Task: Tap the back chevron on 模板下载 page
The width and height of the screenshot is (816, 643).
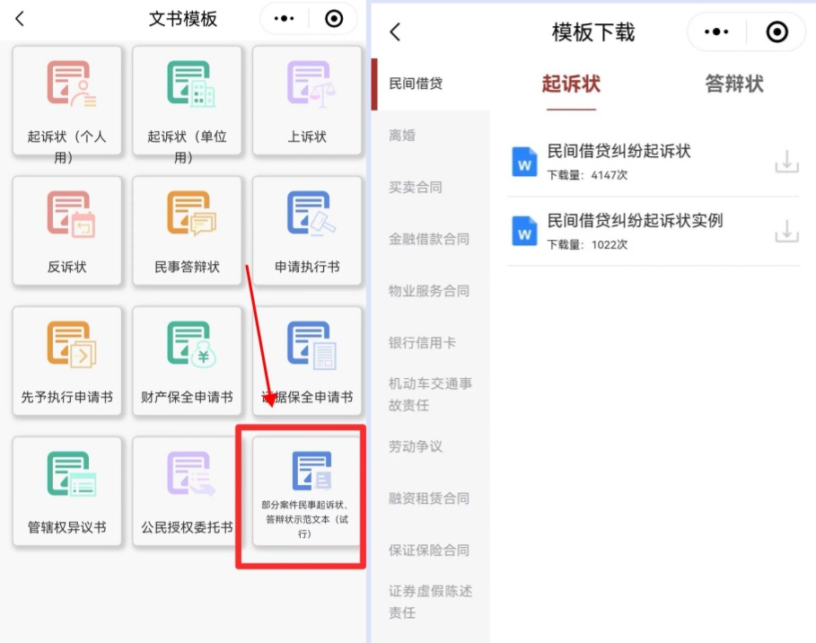Action: (x=394, y=31)
